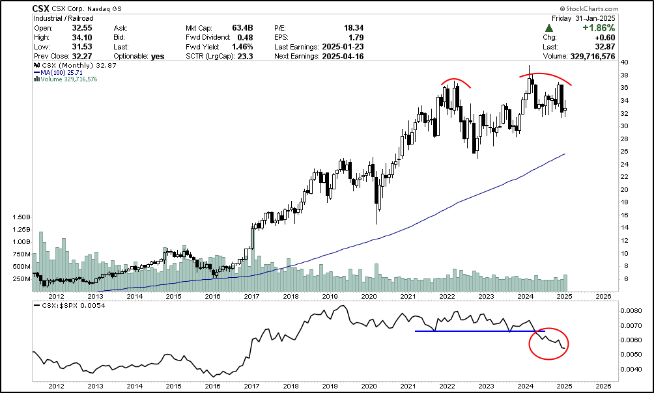
Task: Click the Next Earnings date 2025-04-16
Action: pos(343,56)
